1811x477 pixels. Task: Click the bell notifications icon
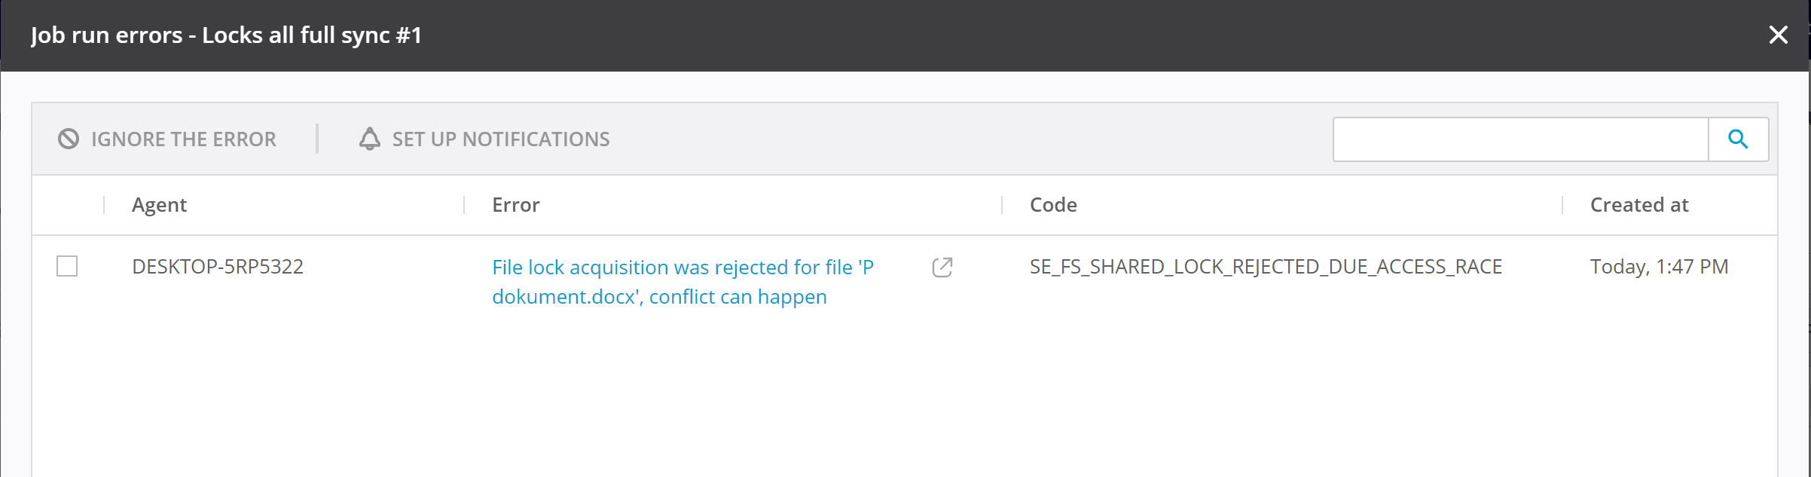click(x=369, y=139)
